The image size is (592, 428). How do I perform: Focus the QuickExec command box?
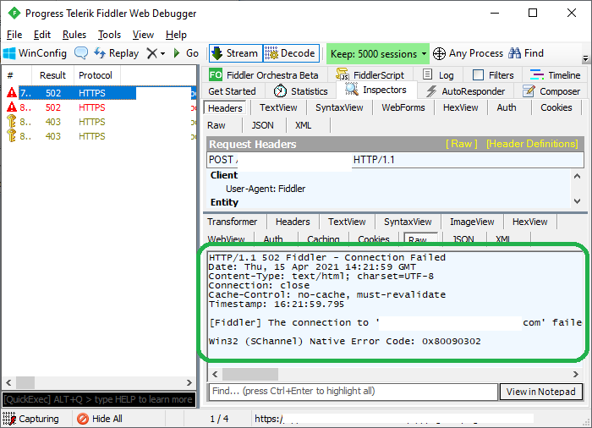(99, 399)
